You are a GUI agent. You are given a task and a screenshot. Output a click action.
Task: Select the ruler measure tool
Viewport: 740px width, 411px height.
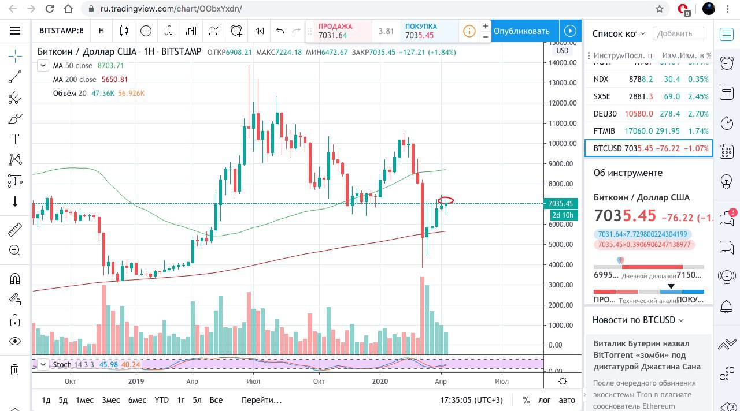15,230
